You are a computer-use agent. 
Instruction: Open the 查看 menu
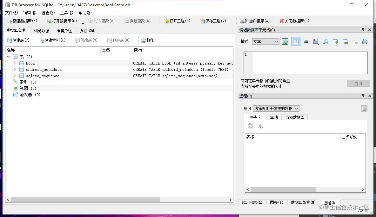[48, 13]
